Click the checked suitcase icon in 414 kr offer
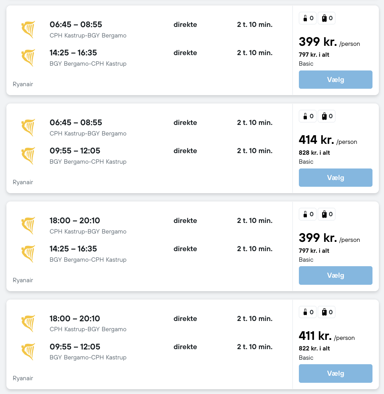This screenshot has height=394, width=384. (x=324, y=116)
